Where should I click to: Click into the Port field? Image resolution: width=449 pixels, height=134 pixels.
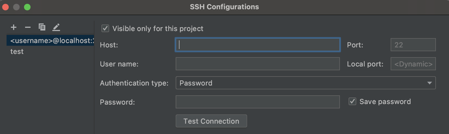(413, 45)
